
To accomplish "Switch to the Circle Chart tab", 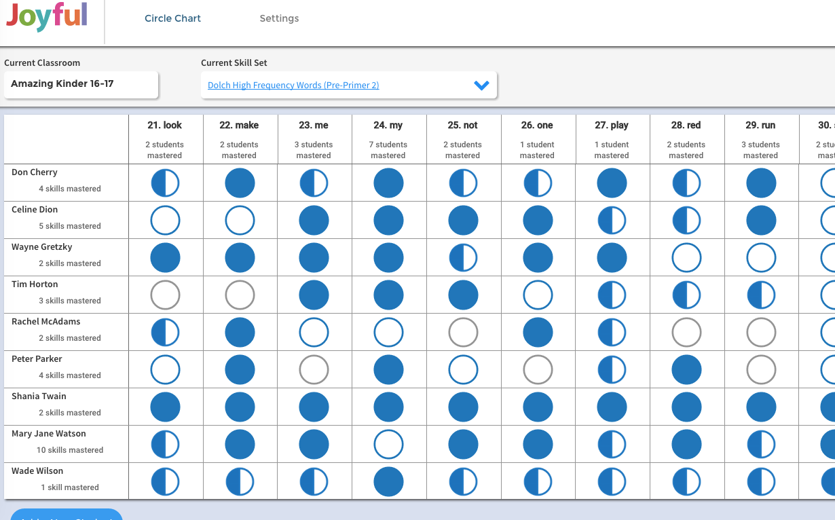I will [x=172, y=18].
